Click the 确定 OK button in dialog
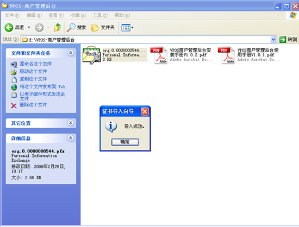This screenshot has width=299, height=227. pyautogui.click(x=125, y=142)
